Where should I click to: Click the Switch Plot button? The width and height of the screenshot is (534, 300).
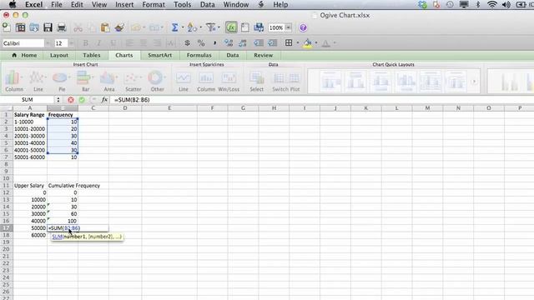285,81
